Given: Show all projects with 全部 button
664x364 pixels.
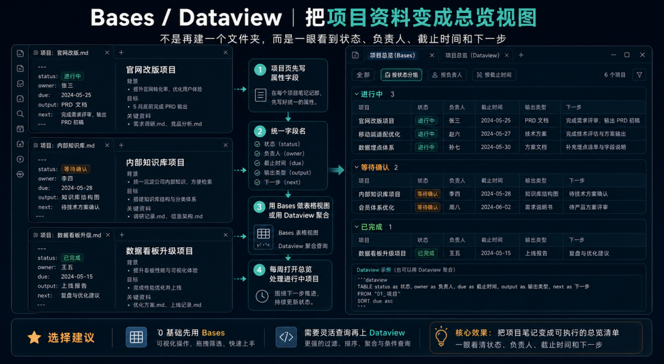Looking at the screenshot, I should click(x=363, y=75).
